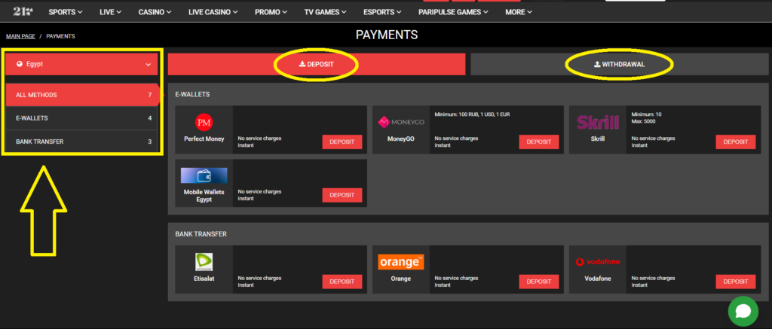
Task: Expand the Casino menu
Action: tap(155, 12)
